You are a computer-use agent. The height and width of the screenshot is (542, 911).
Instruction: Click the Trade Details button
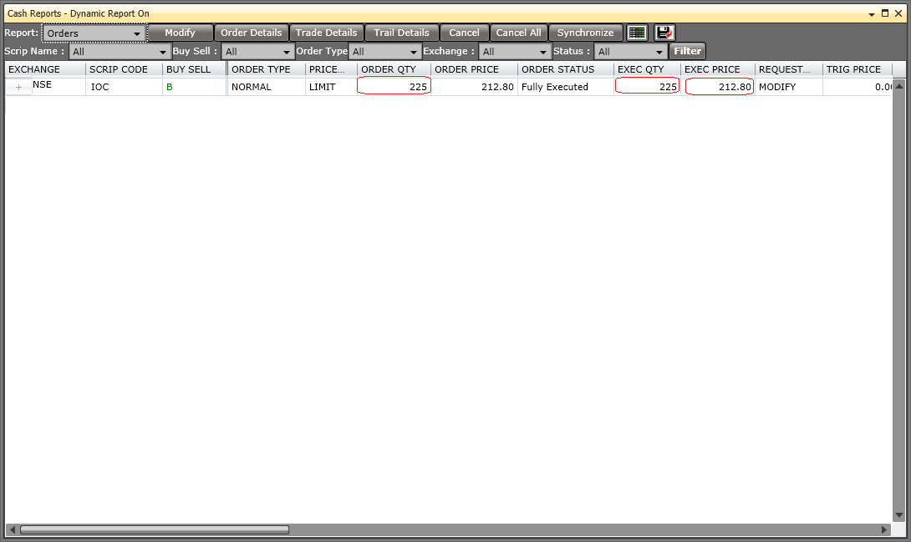[x=327, y=33]
